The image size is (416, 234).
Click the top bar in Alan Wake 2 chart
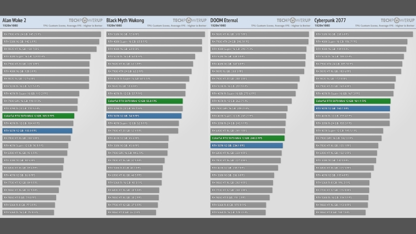(x=51, y=34)
